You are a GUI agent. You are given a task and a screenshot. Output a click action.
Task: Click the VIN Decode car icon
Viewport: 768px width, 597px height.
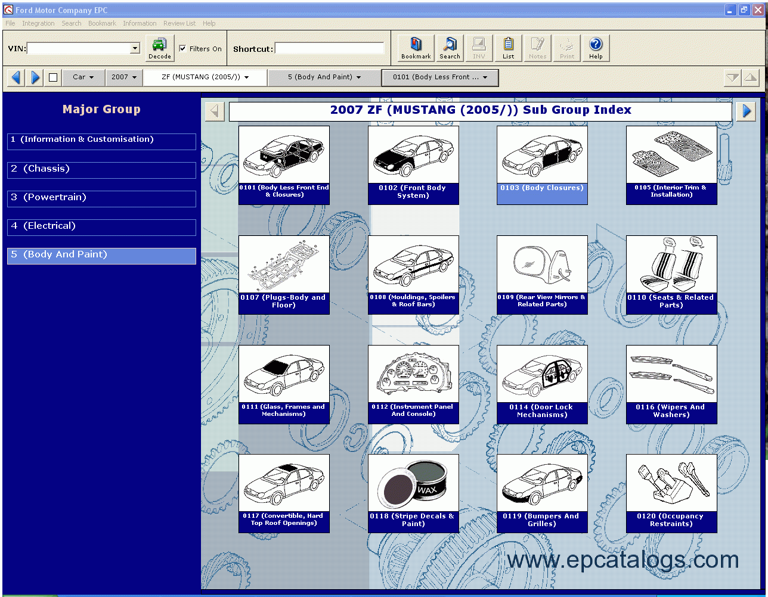159,48
